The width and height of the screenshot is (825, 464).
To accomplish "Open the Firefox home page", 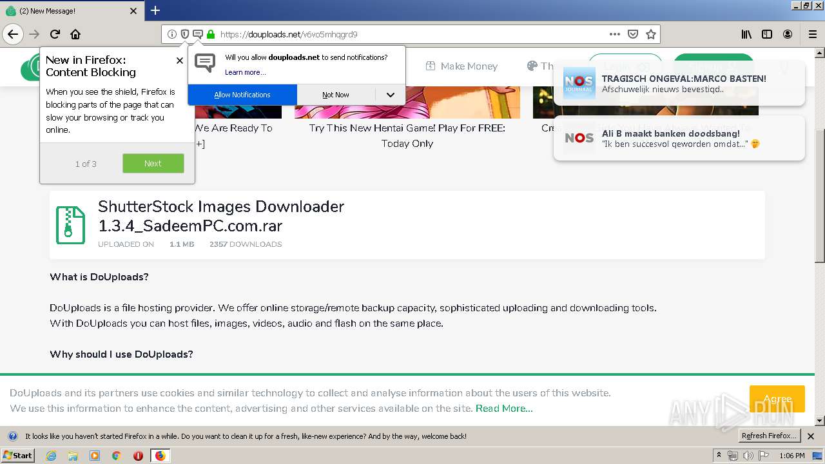I will [x=75, y=34].
